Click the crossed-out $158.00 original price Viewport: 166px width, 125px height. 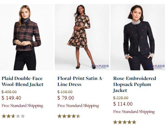(x=65, y=92)
